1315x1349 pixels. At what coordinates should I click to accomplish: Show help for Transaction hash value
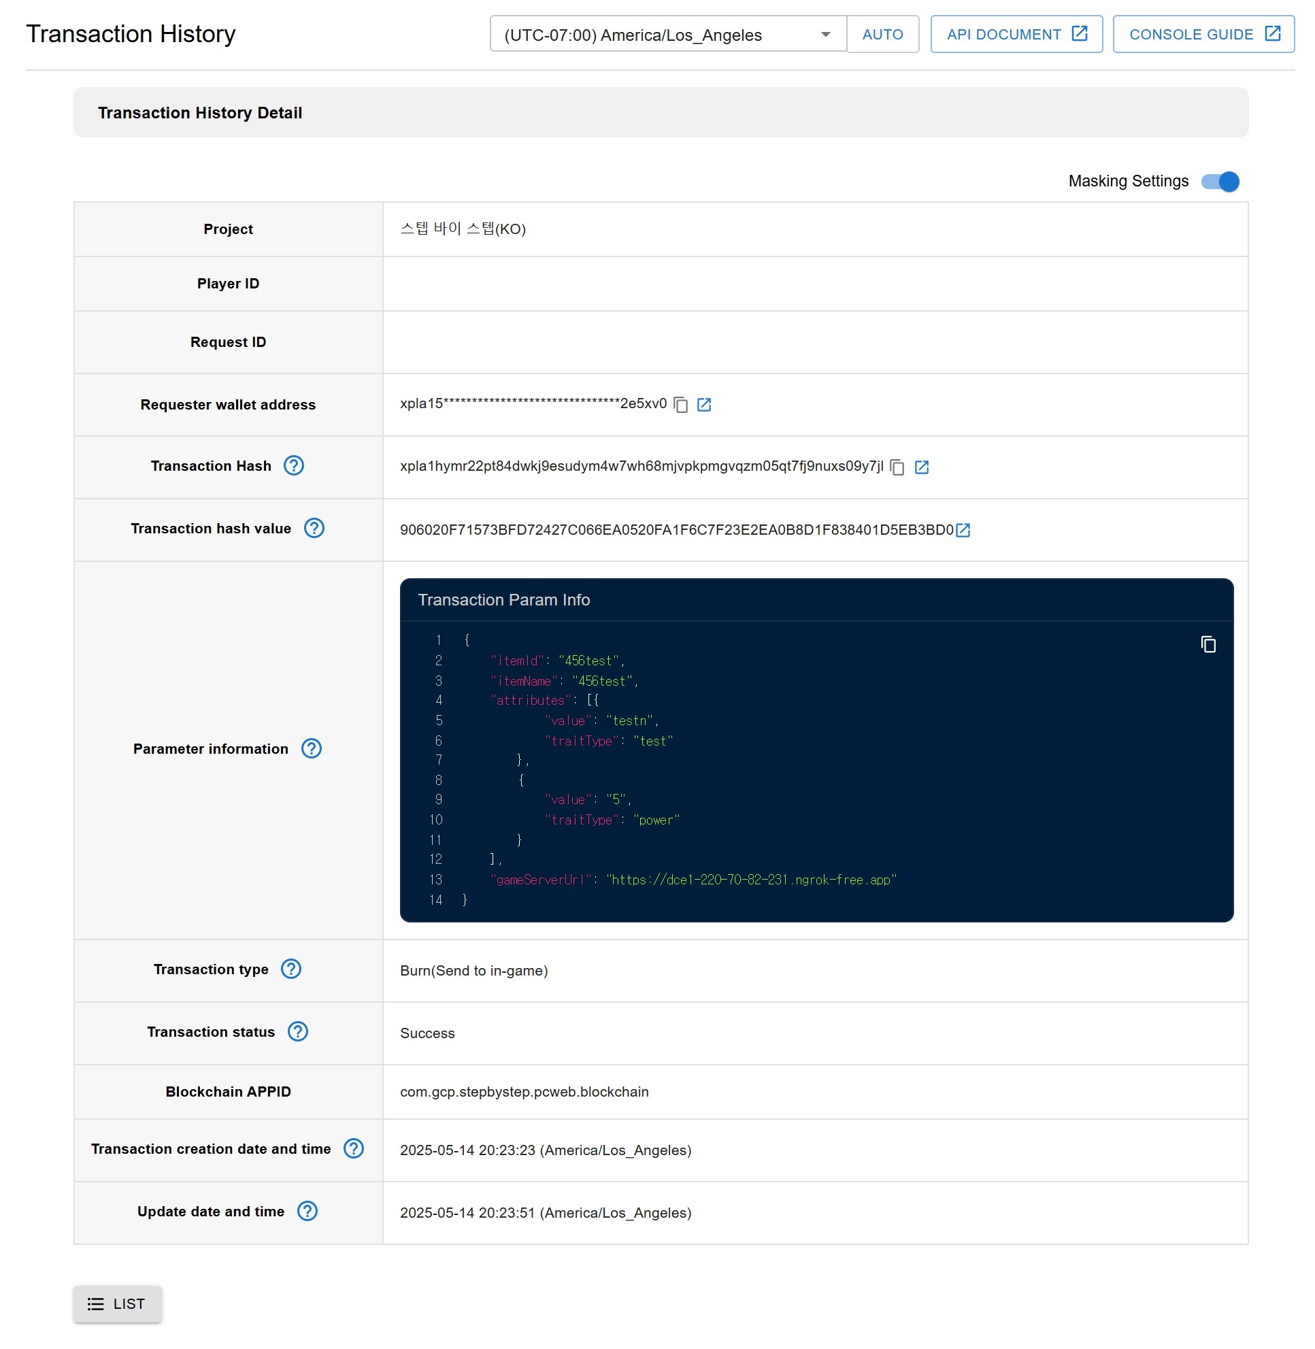tap(314, 529)
